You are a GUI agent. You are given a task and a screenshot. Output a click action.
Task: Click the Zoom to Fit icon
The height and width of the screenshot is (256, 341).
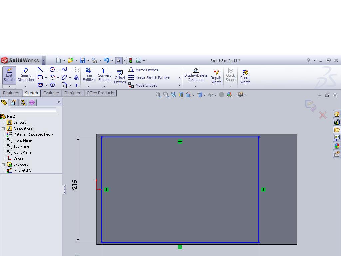158,95
